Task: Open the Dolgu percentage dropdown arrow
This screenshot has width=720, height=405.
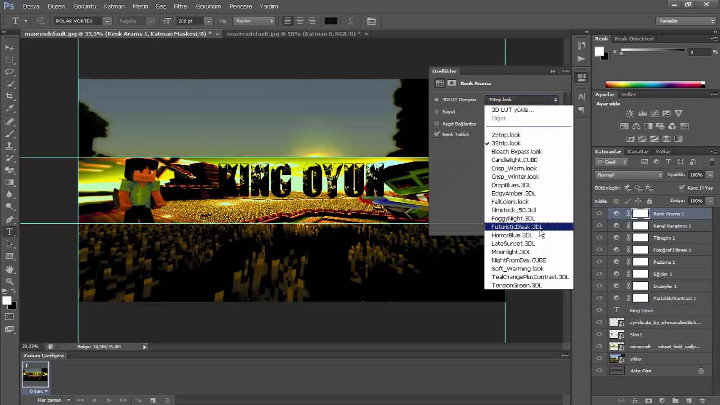Action: (x=710, y=201)
